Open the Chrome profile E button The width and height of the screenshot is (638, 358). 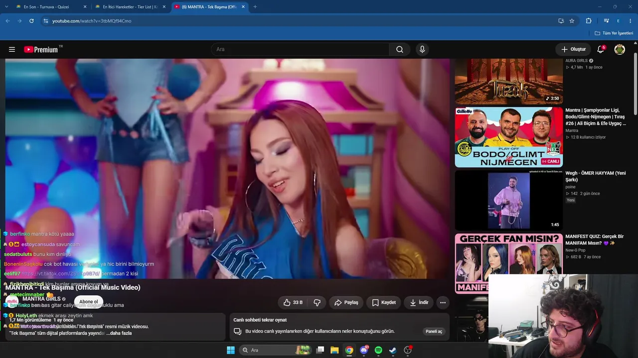[x=618, y=21]
